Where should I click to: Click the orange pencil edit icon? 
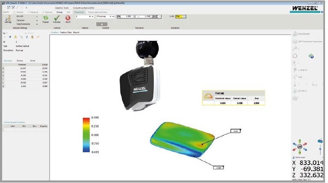point(38,37)
